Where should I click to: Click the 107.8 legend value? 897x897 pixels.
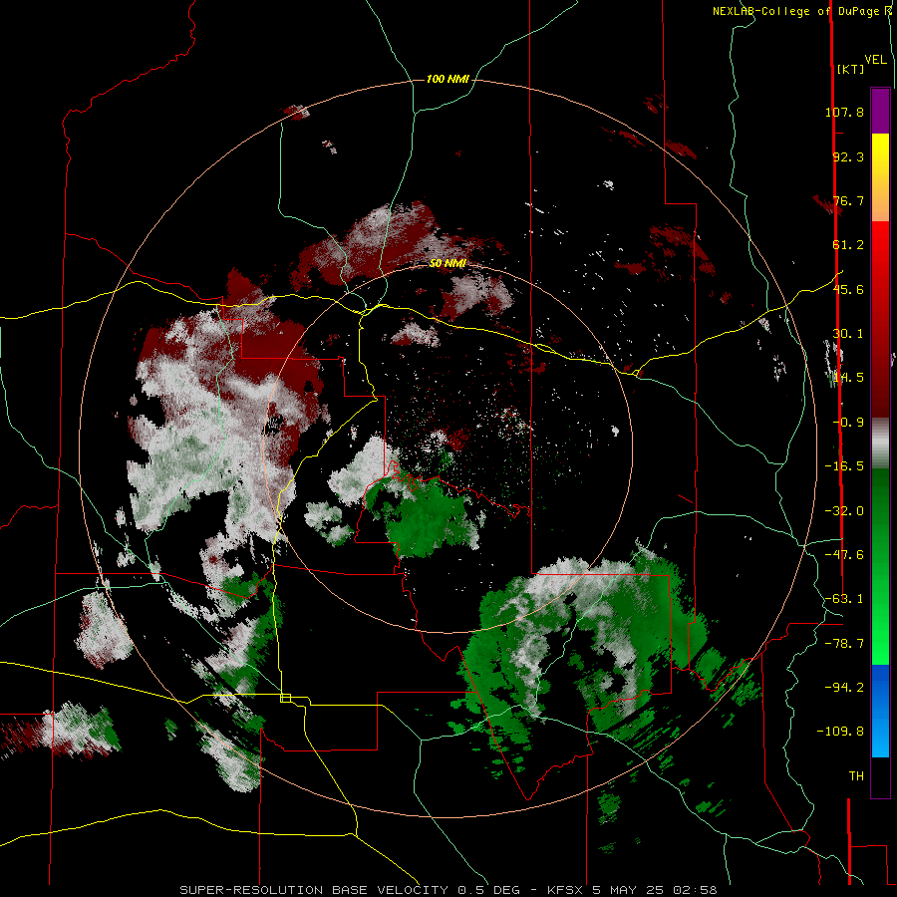coord(844,112)
